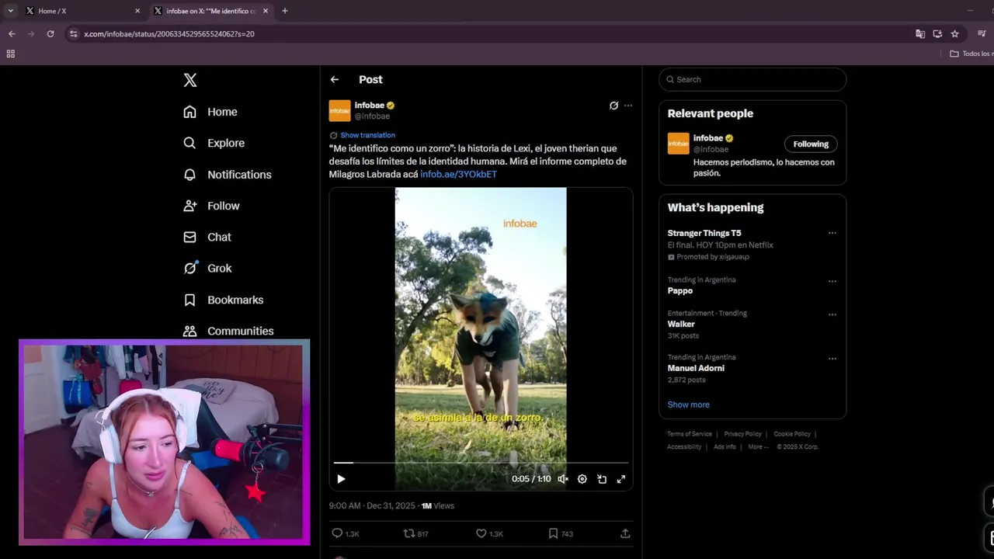This screenshot has height=559, width=994.
Task: Open Accessibility footer link
Action: [684, 446]
